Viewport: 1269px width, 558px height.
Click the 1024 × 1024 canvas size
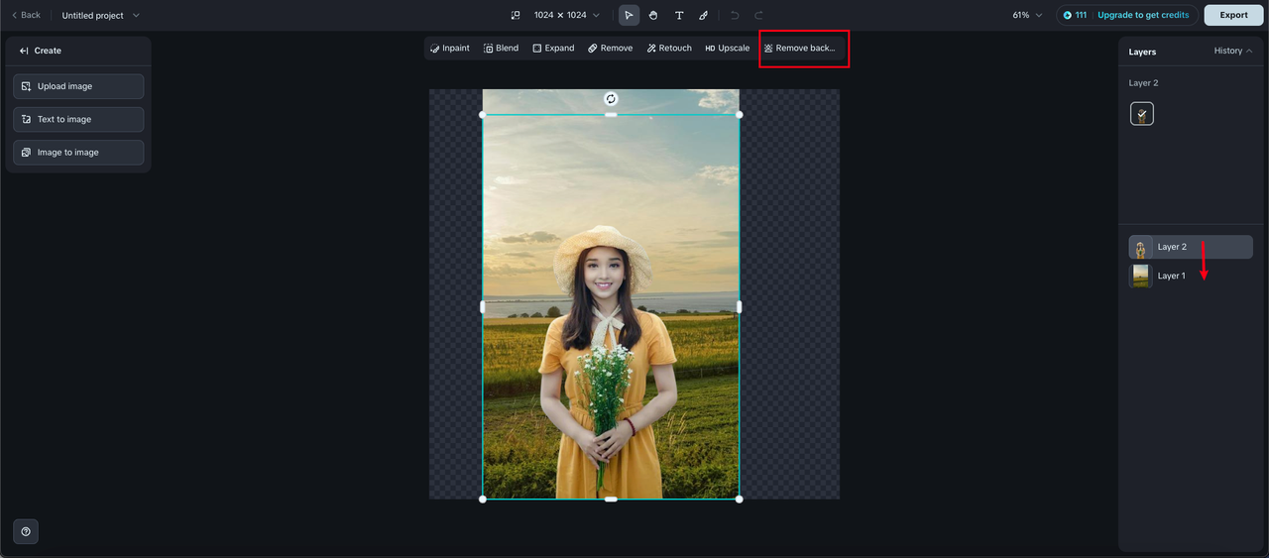tap(560, 15)
